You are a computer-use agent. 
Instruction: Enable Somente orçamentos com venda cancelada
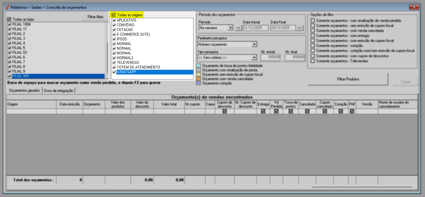click(313, 31)
